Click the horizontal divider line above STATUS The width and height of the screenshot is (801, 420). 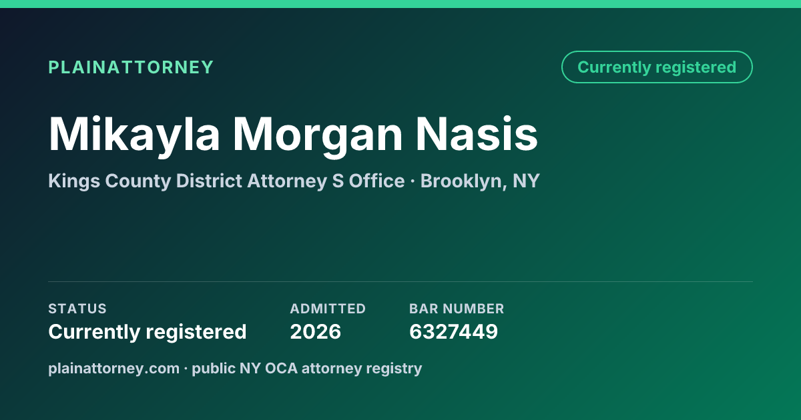[x=400, y=281]
